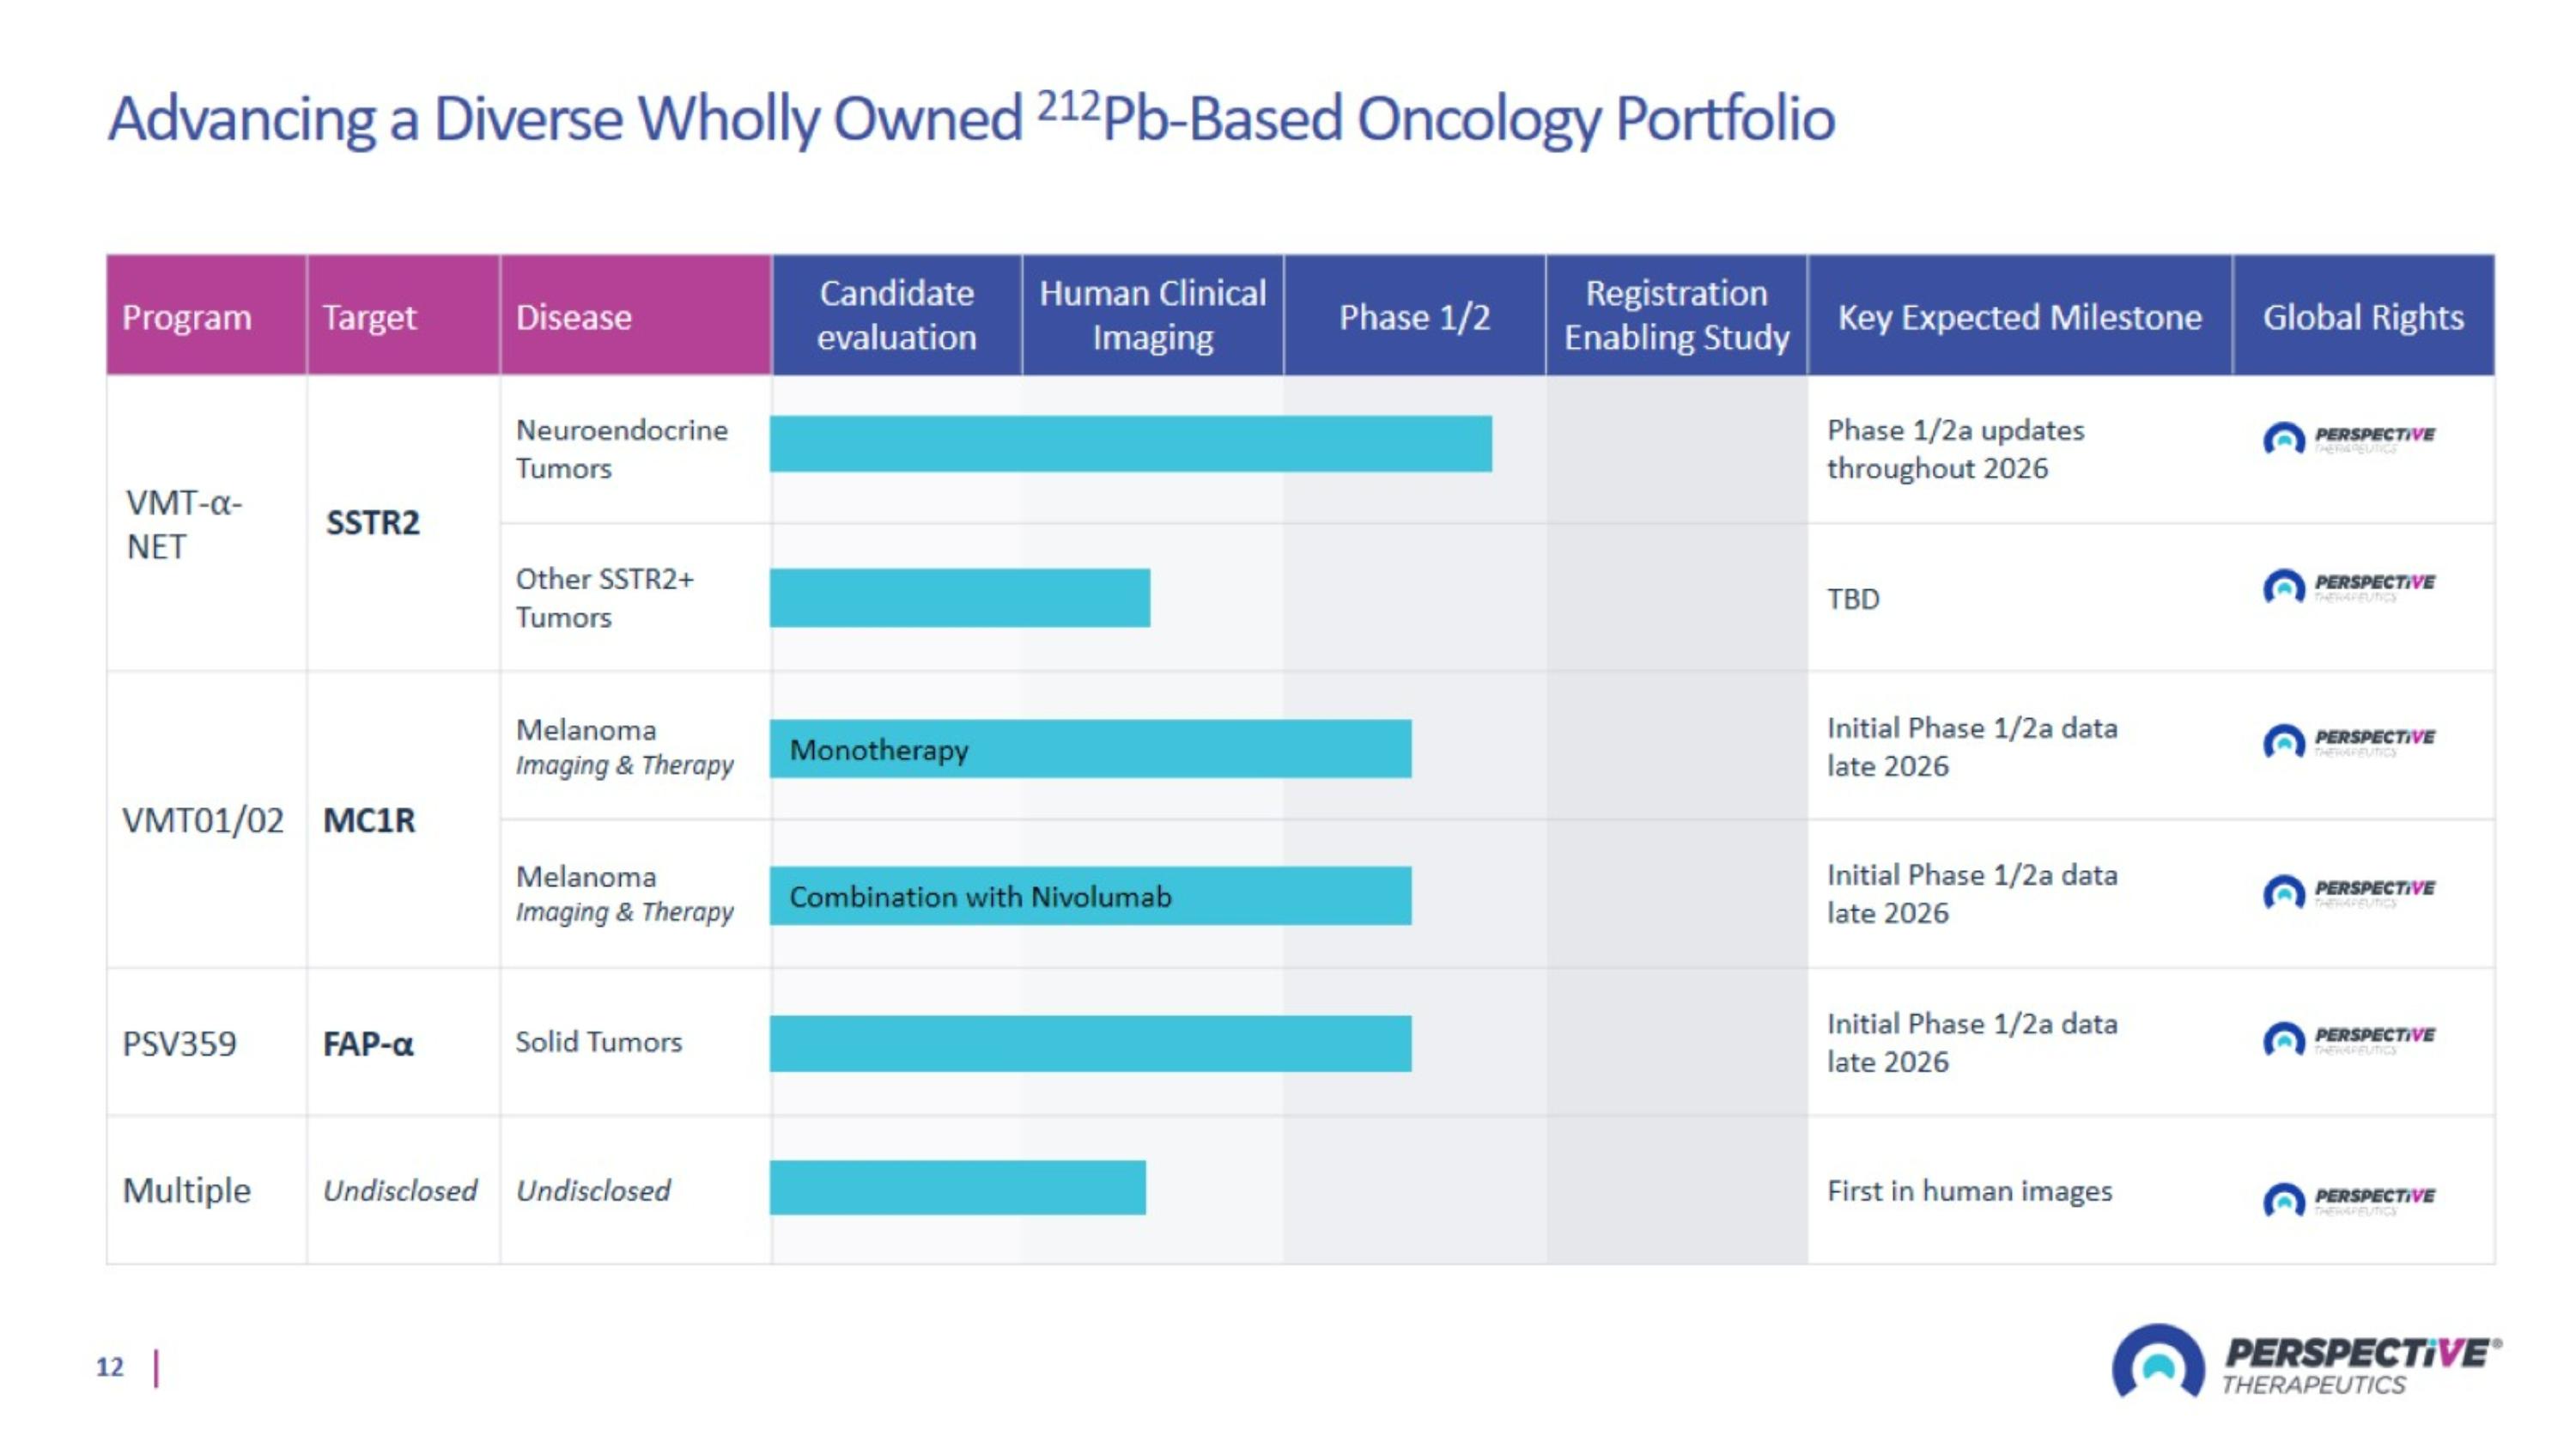The image size is (2576, 1449).
Task: Click the Perspective logo in Neuroendocrine Tumors row
Action: point(2348,438)
